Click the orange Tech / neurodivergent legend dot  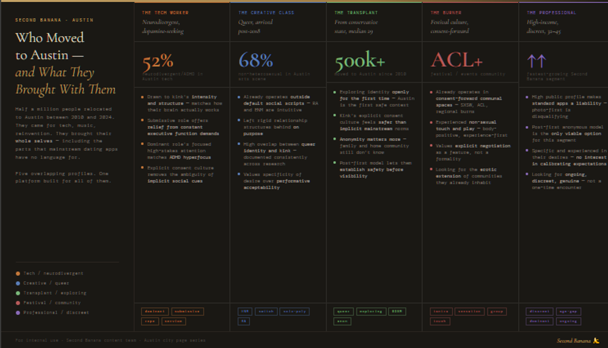point(18,273)
